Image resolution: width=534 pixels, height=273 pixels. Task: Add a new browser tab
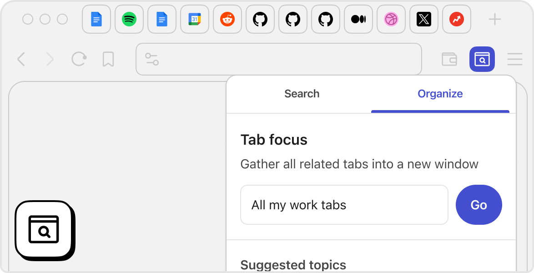pos(494,19)
